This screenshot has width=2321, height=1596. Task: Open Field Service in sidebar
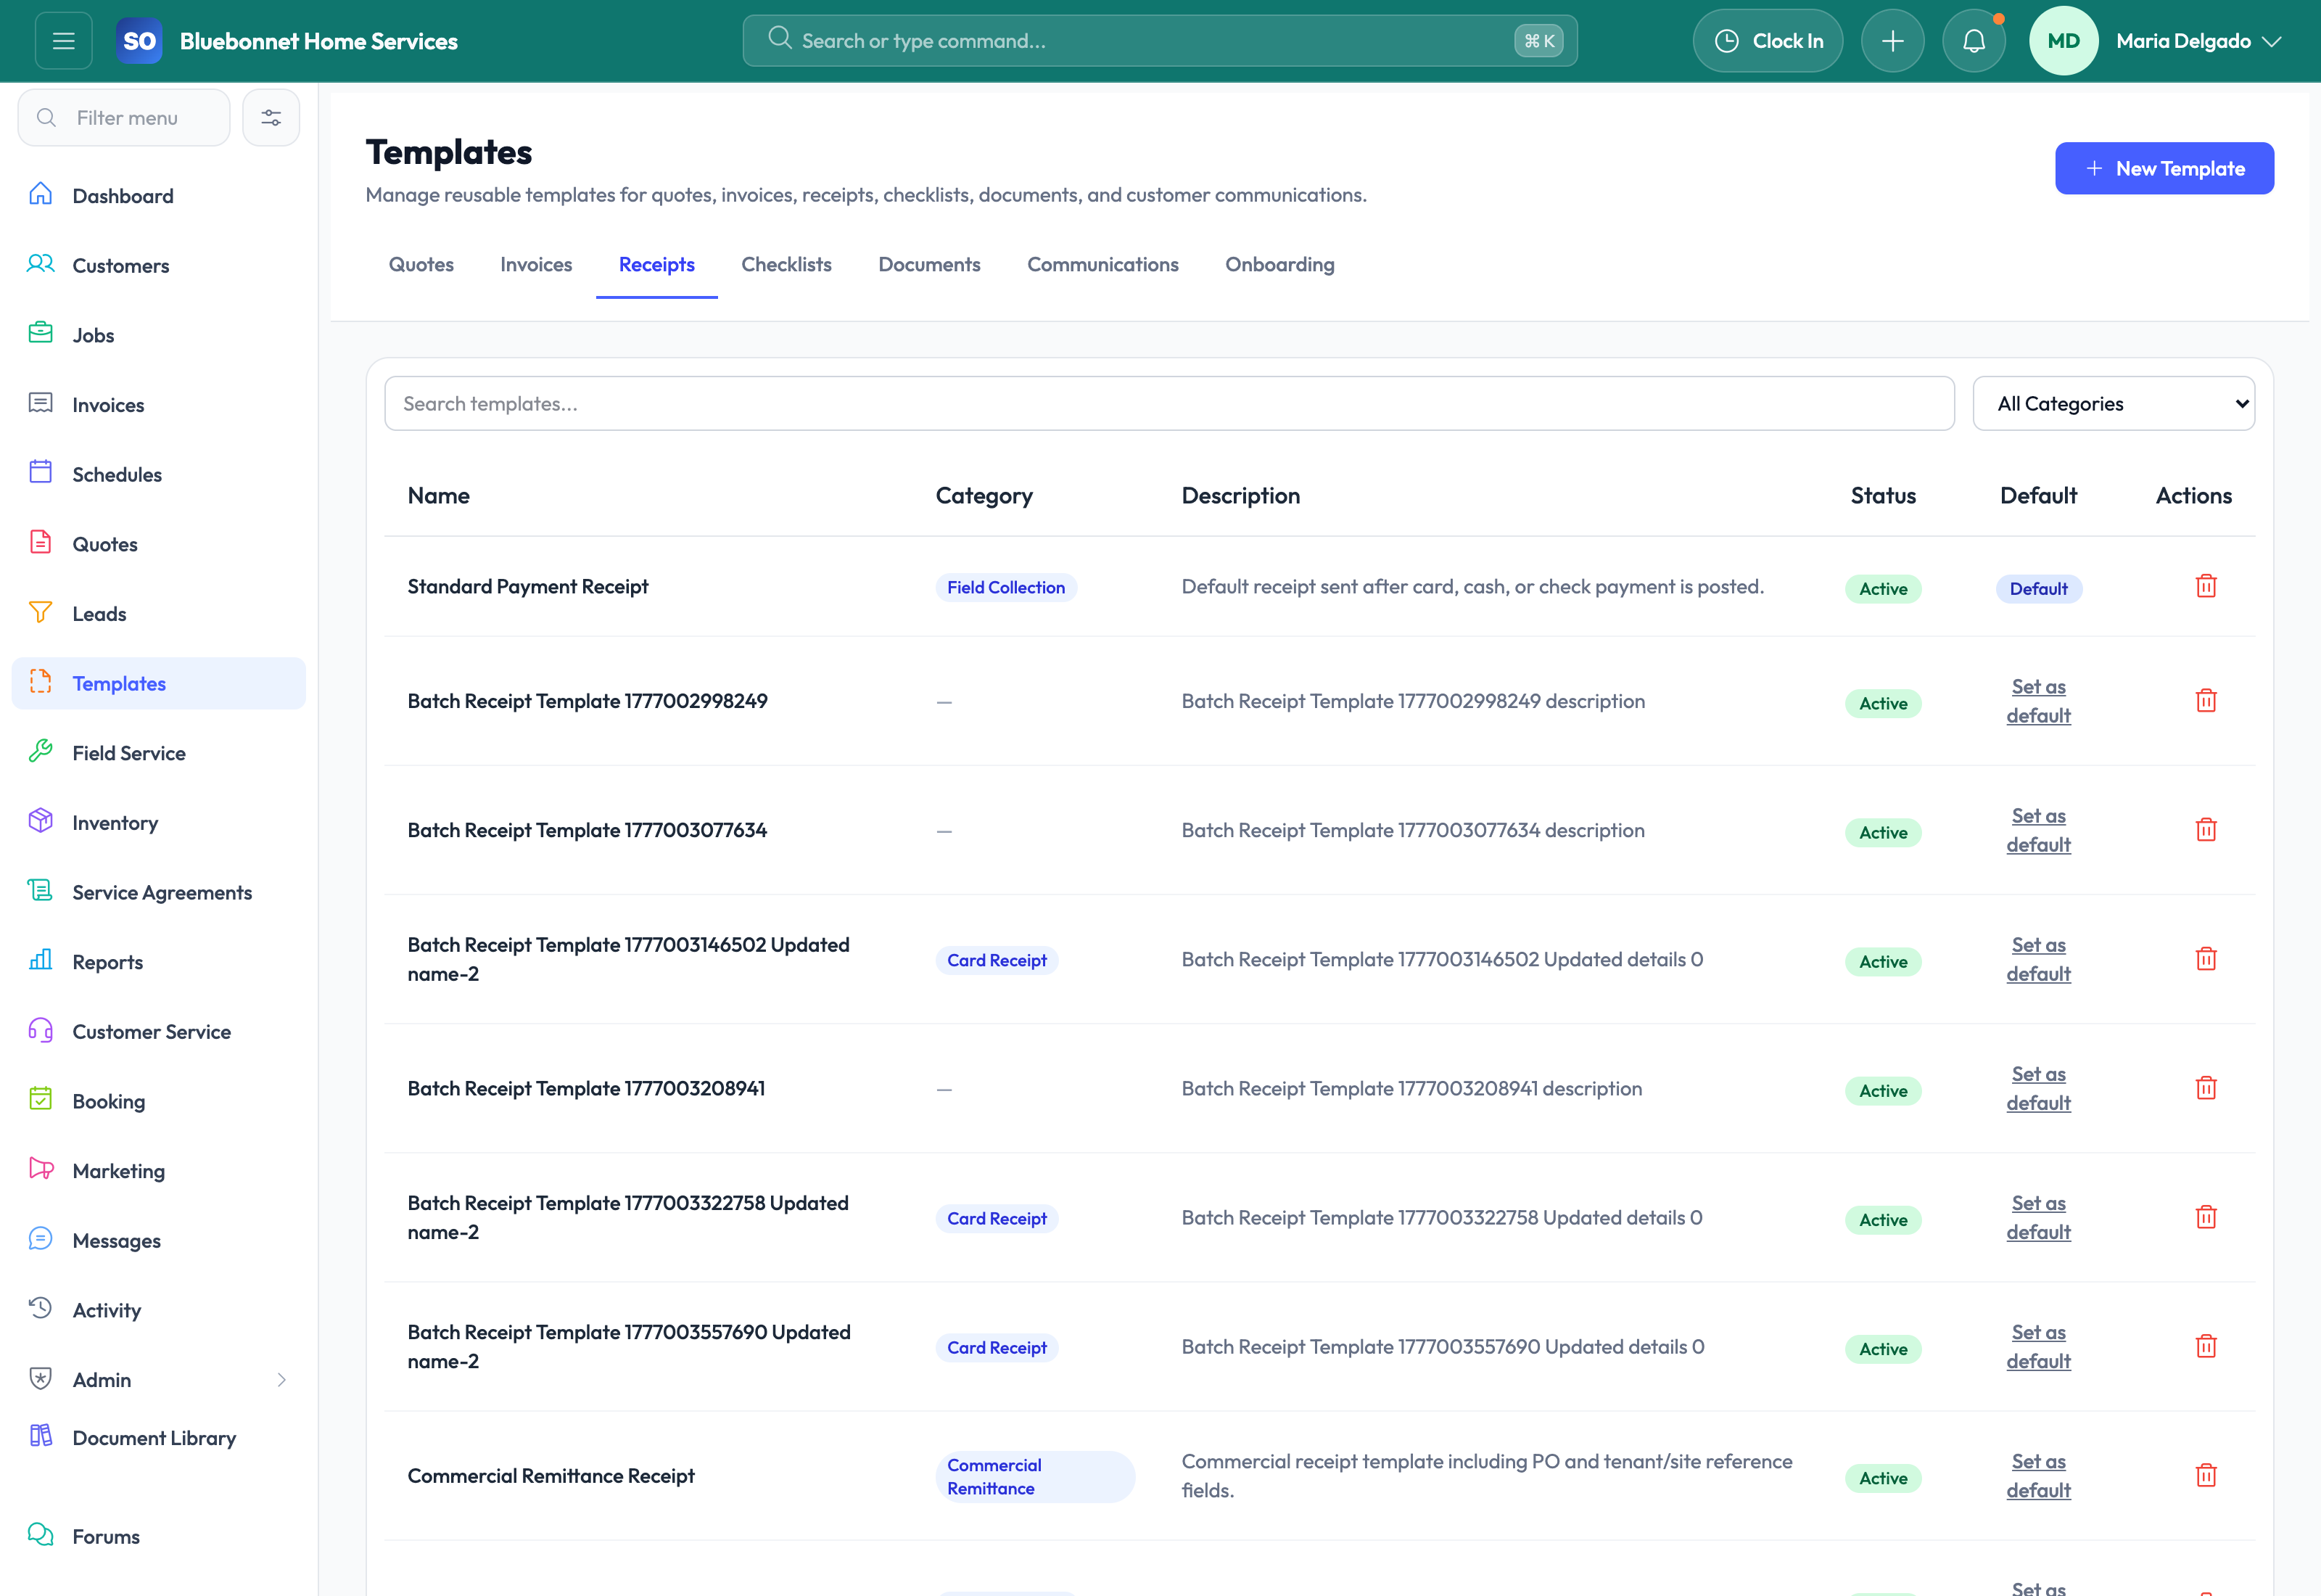point(159,753)
